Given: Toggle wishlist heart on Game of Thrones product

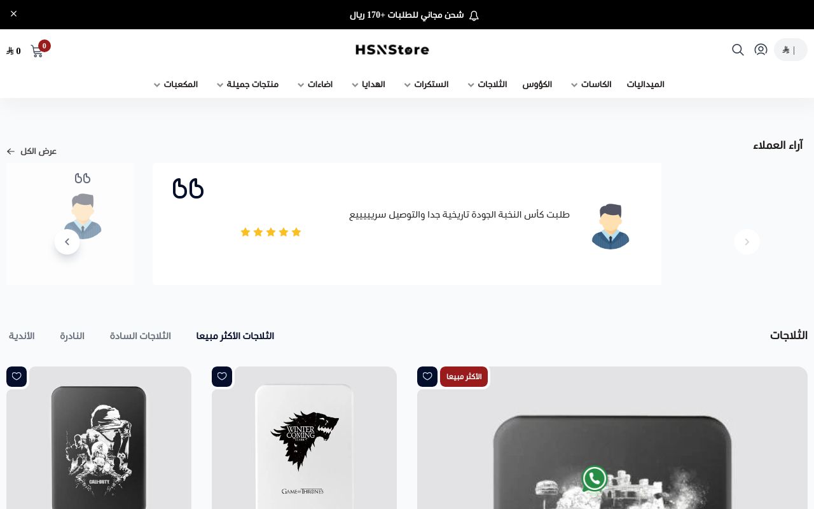Looking at the screenshot, I should (x=222, y=376).
